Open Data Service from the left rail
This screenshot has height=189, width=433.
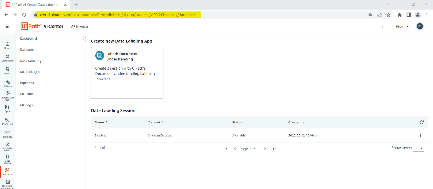8,159
